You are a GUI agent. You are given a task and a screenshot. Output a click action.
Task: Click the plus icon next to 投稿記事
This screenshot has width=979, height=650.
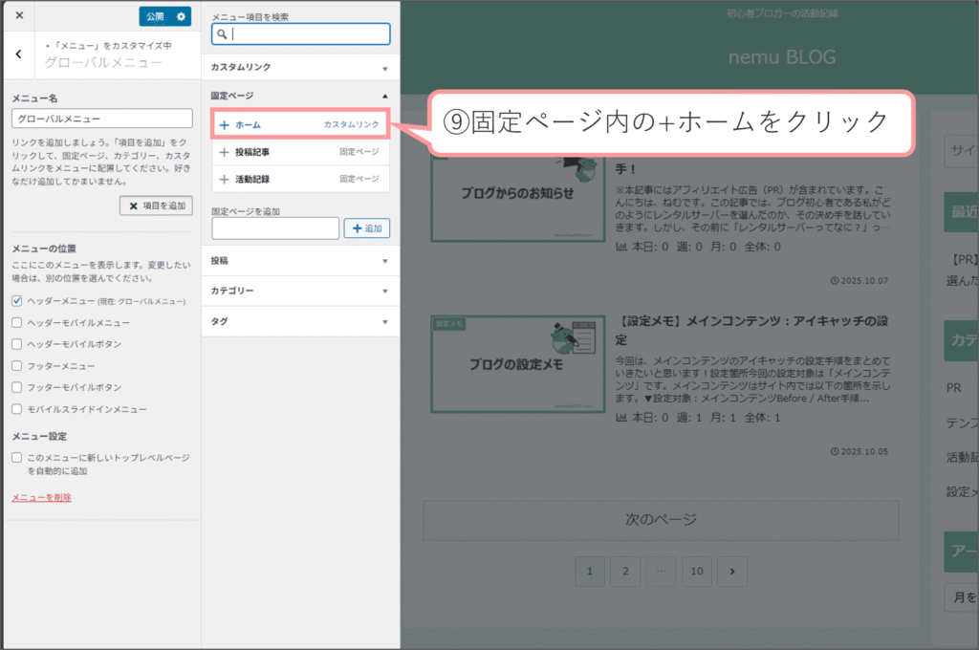point(224,152)
